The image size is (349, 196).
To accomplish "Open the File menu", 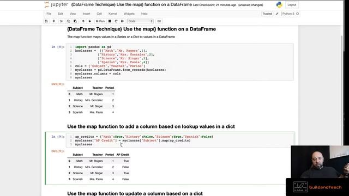I will (x=49, y=14).
